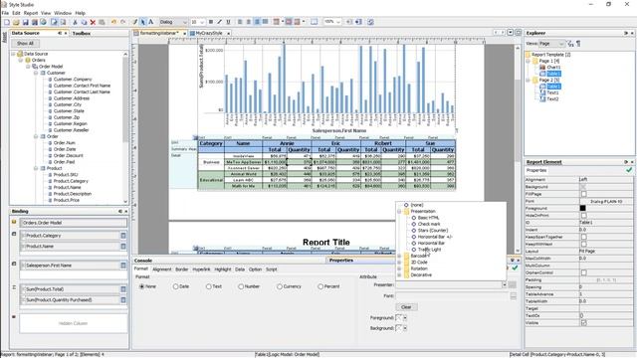Open the zoom percentage dropdown
The image size is (637, 358).
coord(337,22)
